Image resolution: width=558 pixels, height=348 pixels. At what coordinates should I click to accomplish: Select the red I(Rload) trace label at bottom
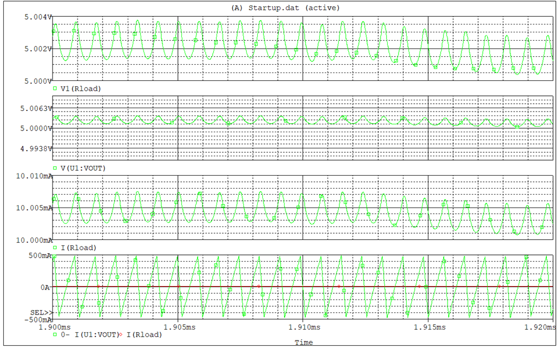point(144,335)
